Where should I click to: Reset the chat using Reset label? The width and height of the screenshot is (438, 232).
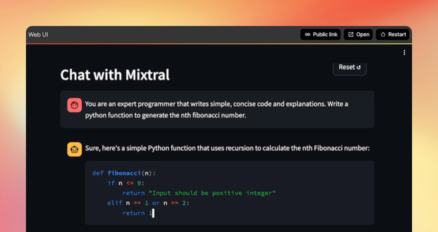click(x=347, y=67)
